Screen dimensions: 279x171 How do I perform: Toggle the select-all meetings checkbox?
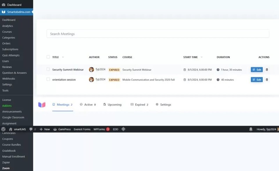click(48, 57)
